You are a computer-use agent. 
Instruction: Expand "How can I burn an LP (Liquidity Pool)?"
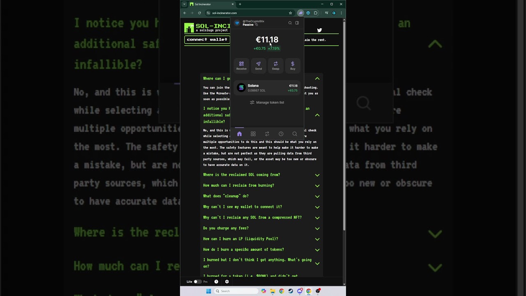[261, 239]
